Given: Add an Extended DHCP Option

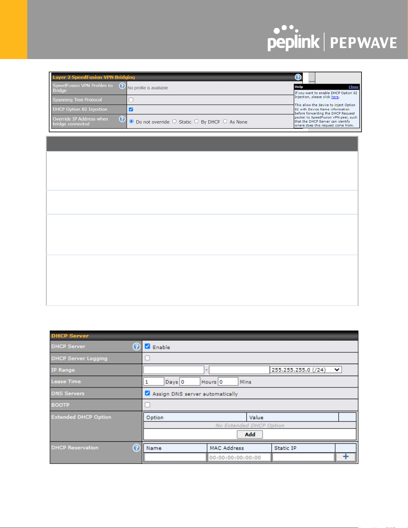Looking at the screenshot, I should (250, 434).
